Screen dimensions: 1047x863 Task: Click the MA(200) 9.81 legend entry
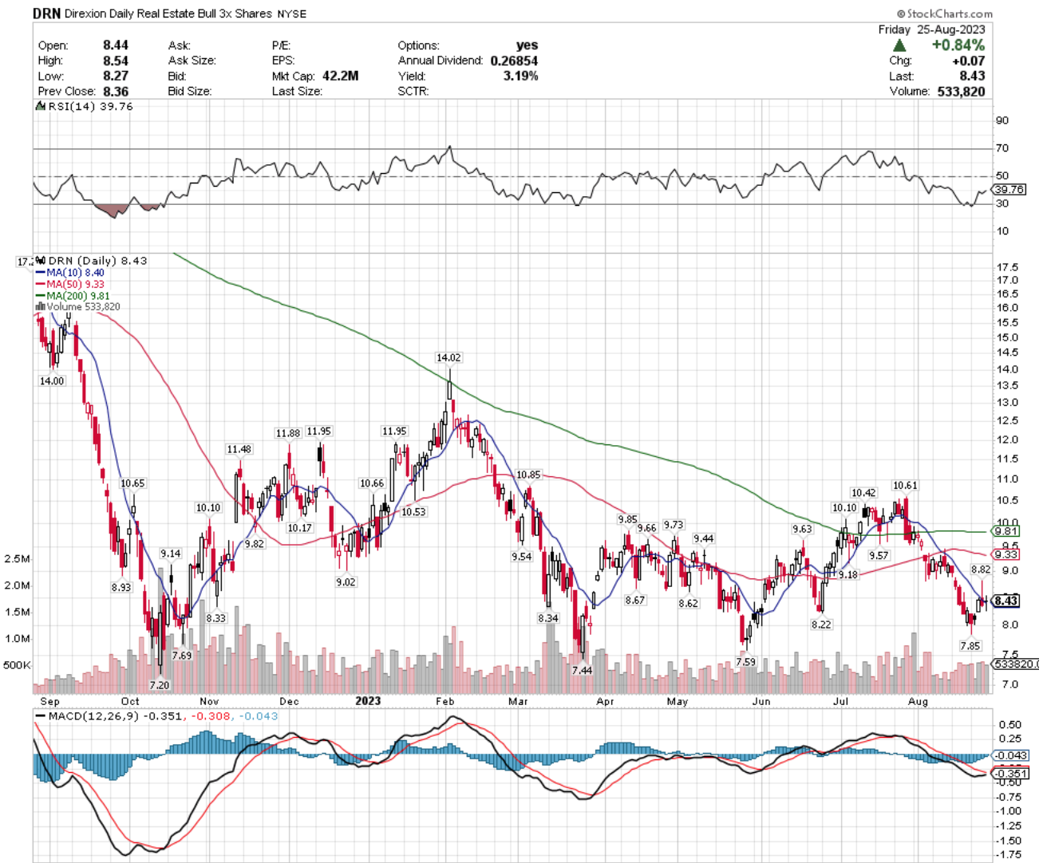tap(73, 296)
